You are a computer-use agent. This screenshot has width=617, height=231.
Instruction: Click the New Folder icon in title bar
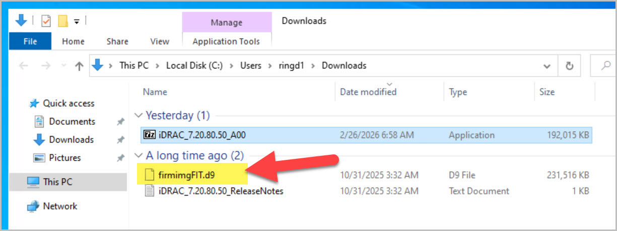tap(63, 21)
